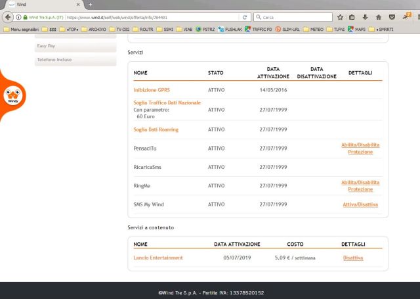The image size is (420, 299).
Task: Open the VIAB bookmarks folder
Action: coord(184,29)
